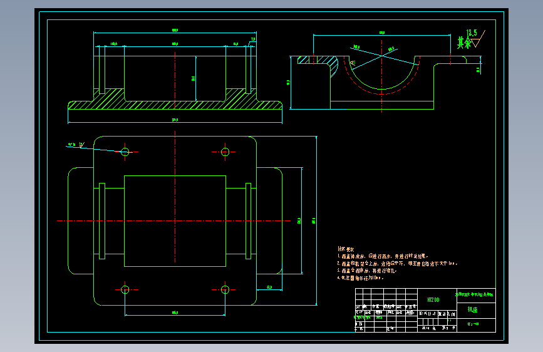The image size is (543, 352).
Task: Select outermost vertical dimension right of plan view
Action: [314, 220]
